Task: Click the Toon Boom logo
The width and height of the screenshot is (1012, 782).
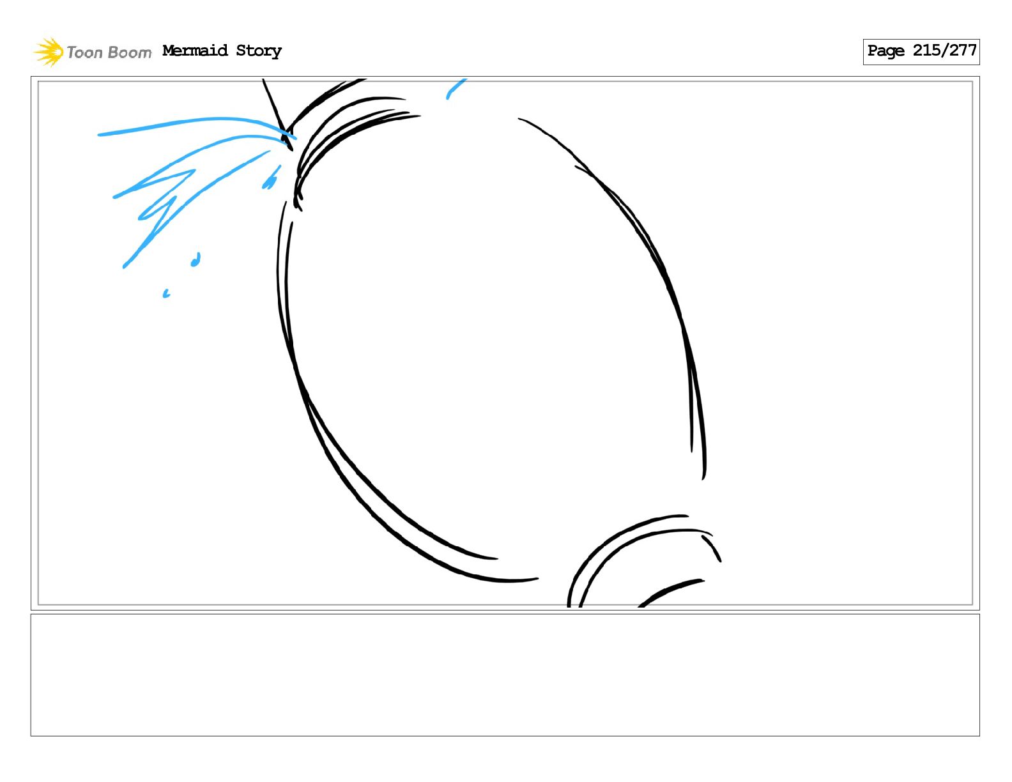Action: click(93, 52)
